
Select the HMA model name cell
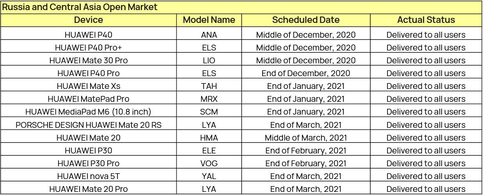tap(209, 138)
